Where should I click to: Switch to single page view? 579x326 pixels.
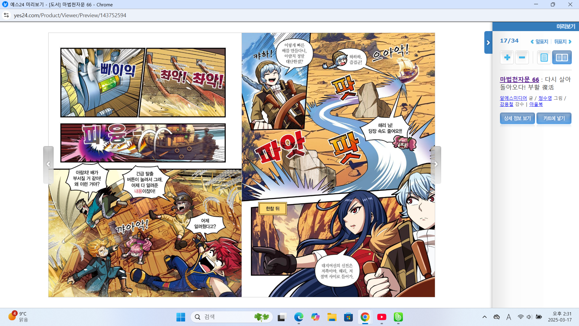[x=544, y=57]
